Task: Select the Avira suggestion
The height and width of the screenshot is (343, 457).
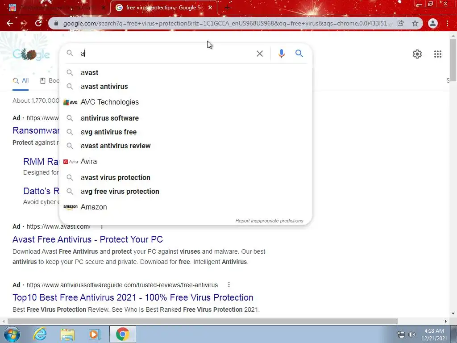Action: [x=186, y=162]
